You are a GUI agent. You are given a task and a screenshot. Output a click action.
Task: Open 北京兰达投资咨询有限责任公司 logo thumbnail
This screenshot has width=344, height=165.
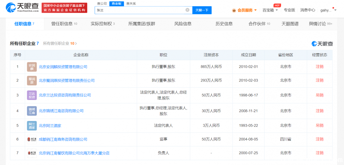coord(32,95)
